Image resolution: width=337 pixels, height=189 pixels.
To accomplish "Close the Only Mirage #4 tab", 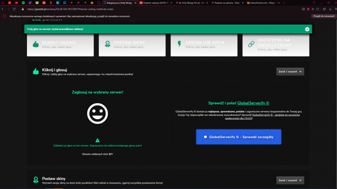I will point(207,3).
